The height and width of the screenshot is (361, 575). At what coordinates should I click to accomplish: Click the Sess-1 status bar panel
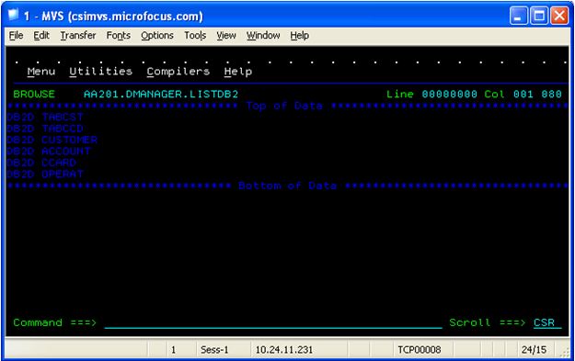point(214,350)
